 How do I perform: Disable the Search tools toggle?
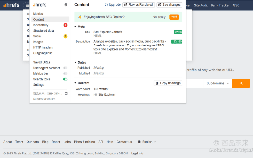point(65,79)
